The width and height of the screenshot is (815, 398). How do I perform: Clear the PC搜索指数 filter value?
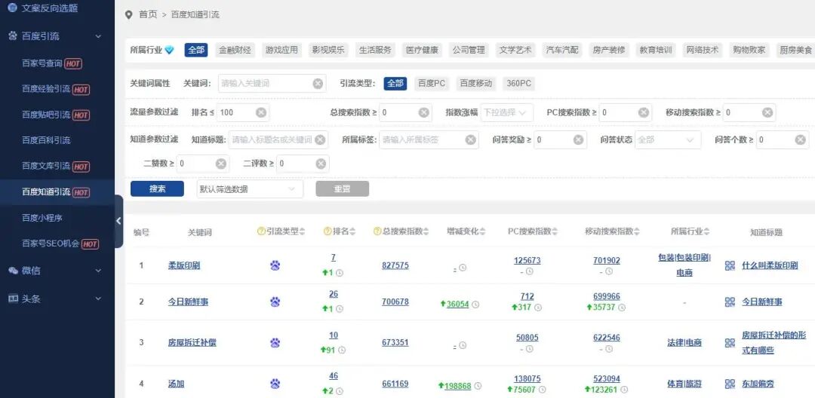(x=644, y=112)
